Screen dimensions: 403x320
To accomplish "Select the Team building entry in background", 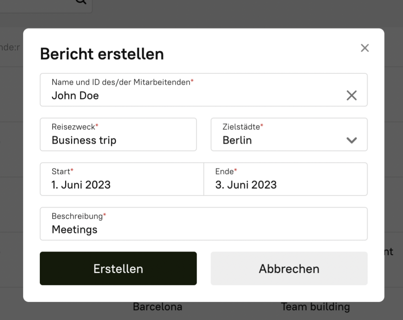I will 315,307.
